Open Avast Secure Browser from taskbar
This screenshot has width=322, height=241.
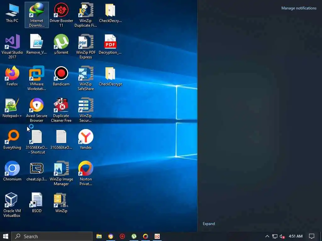click(111, 236)
